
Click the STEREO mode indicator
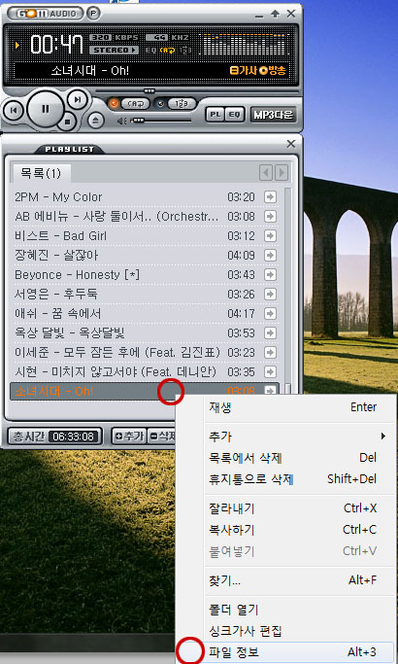tap(115, 50)
